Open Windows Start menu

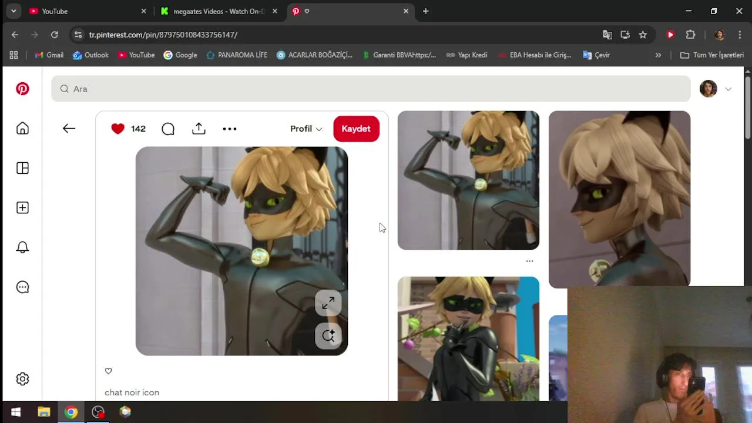tap(16, 412)
